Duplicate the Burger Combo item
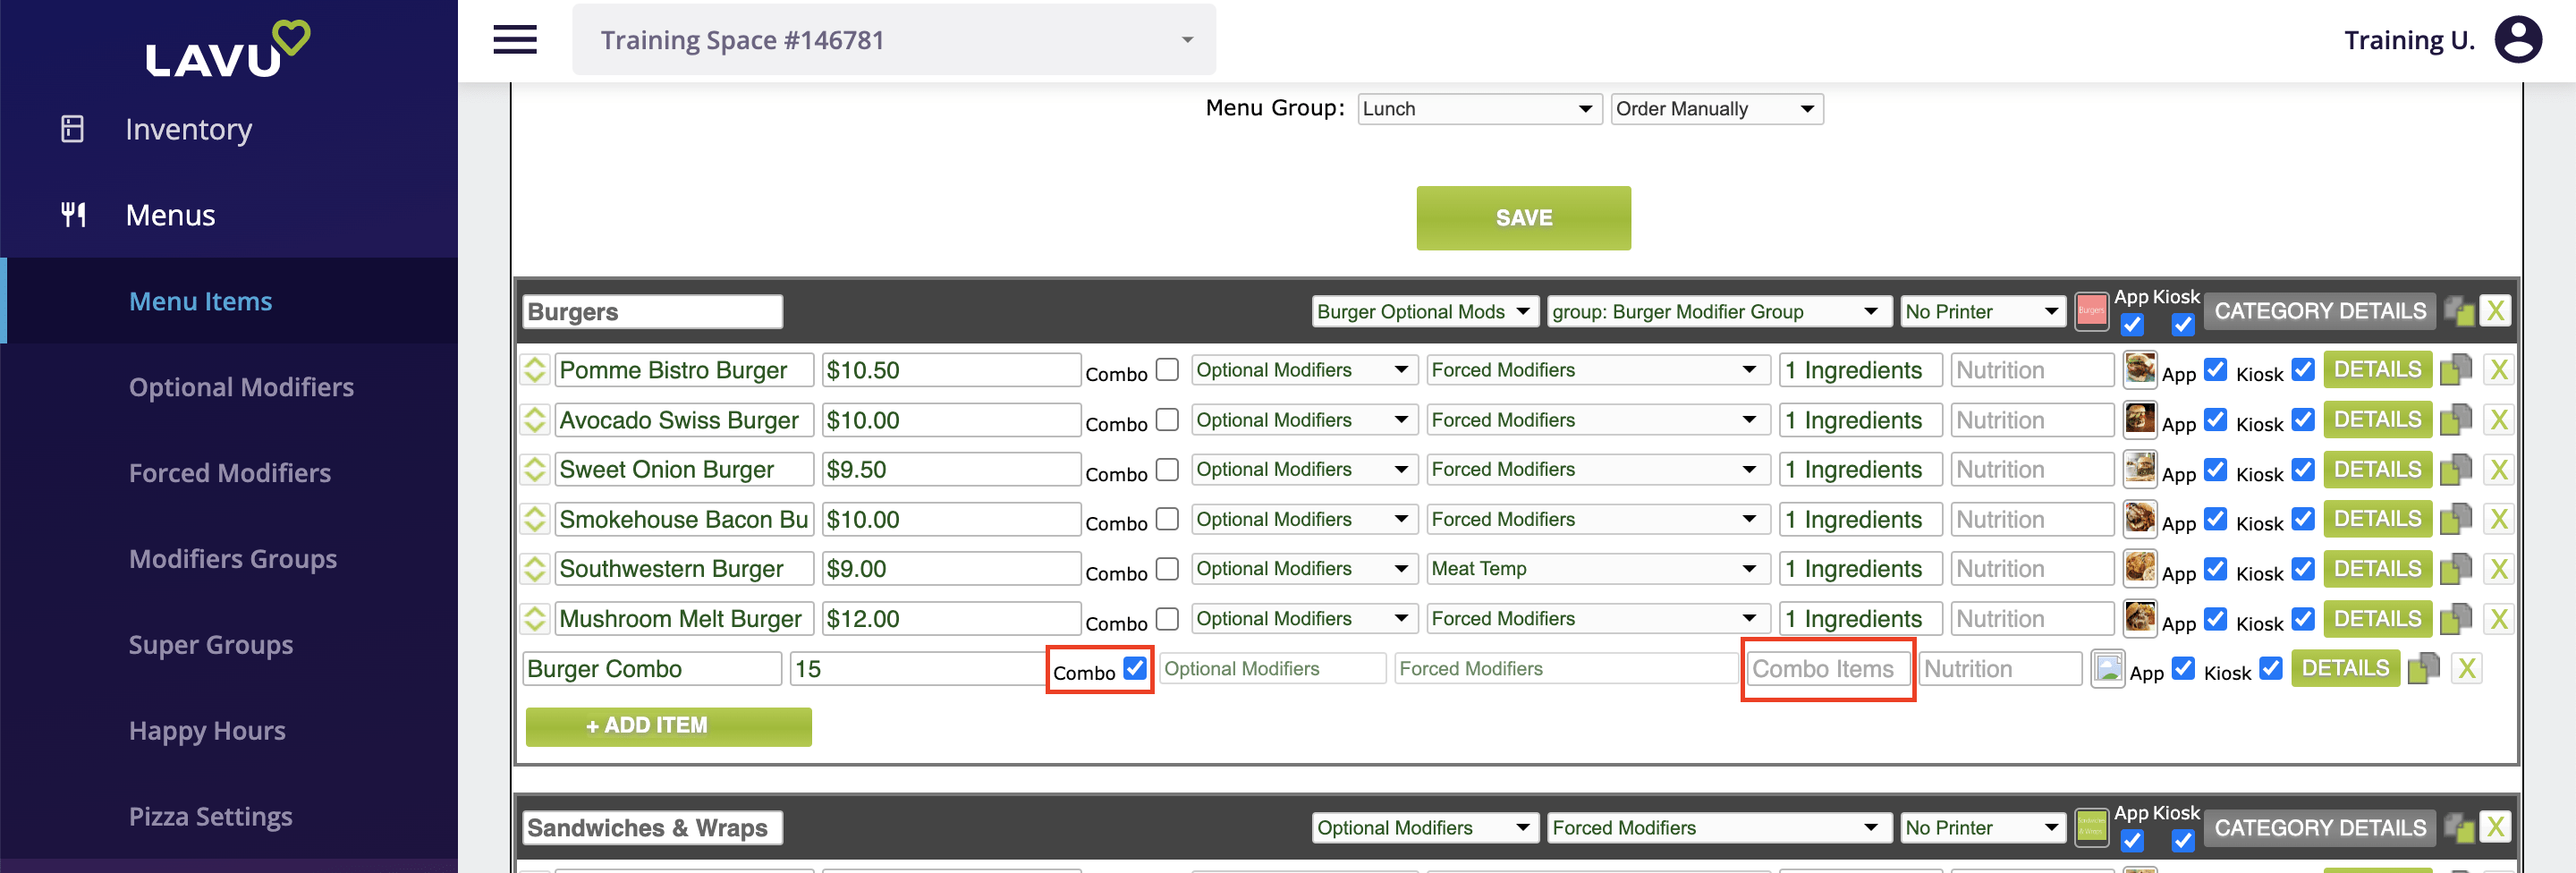Viewport: 2576px width, 873px height. pos(2423,668)
